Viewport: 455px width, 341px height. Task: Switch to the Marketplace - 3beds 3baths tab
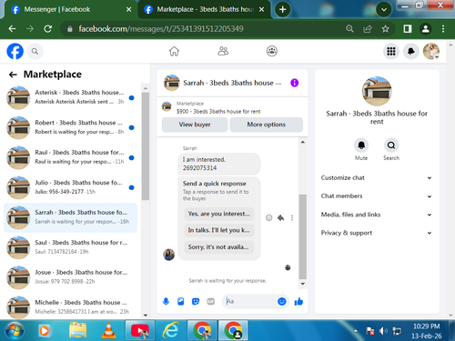tap(203, 9)
